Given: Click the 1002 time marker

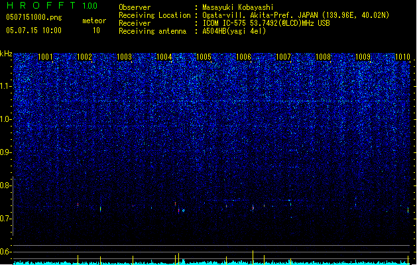Looking at the screenshot, I should [x=85, y=57].
